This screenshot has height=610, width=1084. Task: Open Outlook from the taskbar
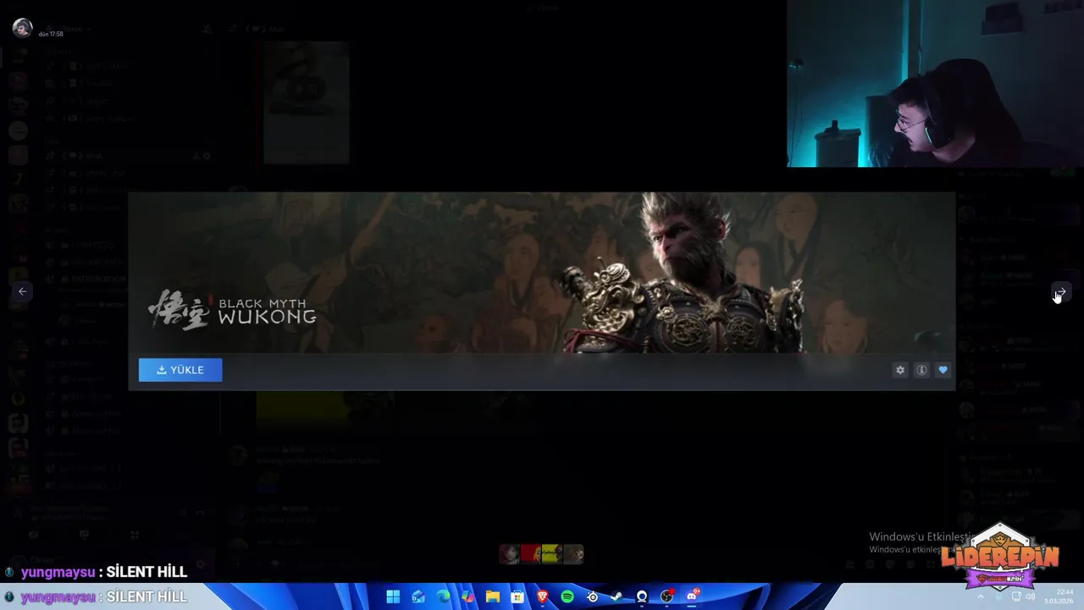(418, 596)
